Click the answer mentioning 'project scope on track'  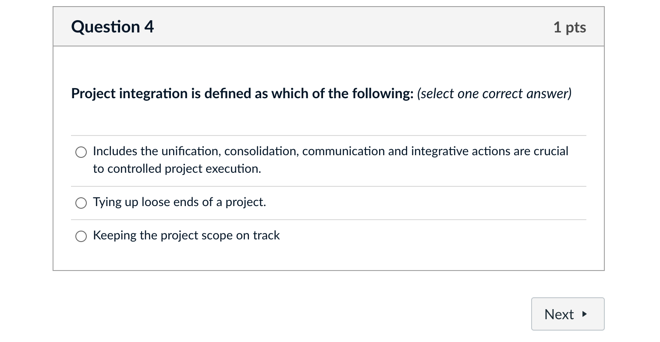(x=186, y=235)
